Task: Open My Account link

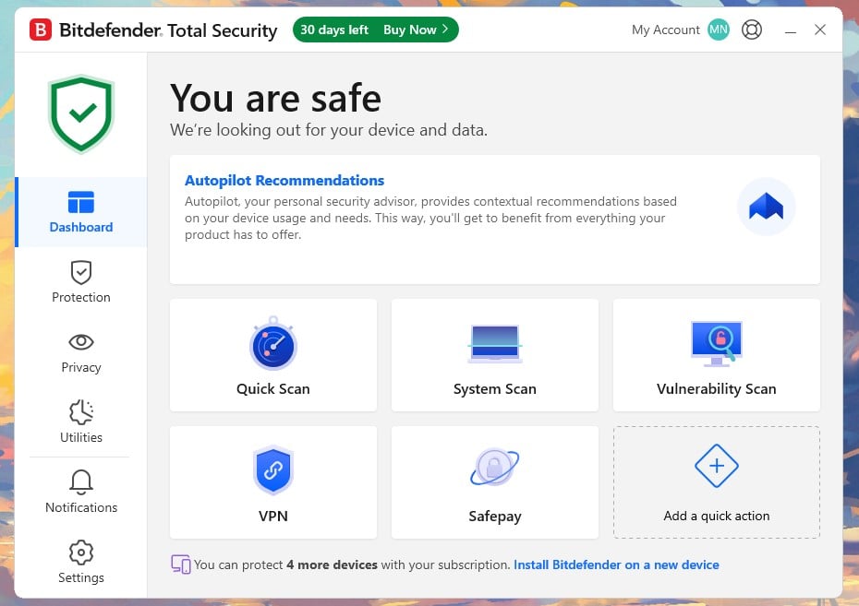Action: (666, 30)
